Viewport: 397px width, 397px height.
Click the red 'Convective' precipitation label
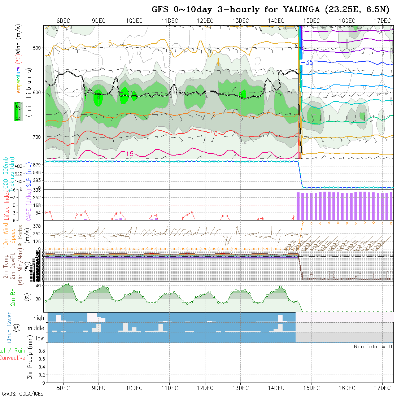(x=13, y=358)
